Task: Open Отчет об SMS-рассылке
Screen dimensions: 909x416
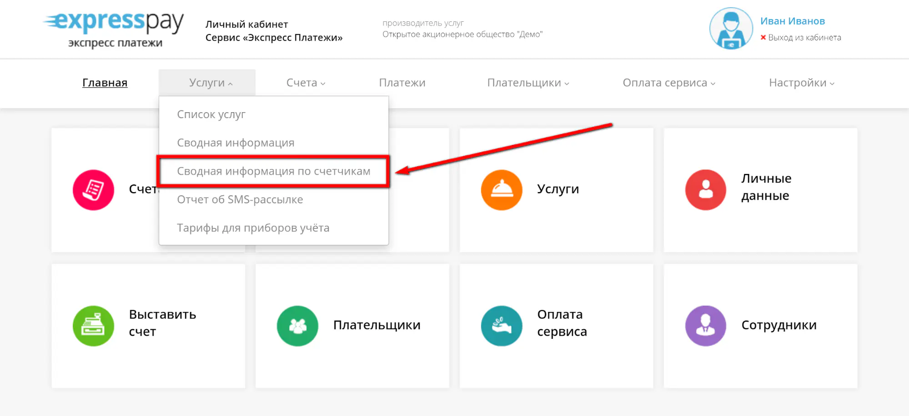Action: [x=240, y=199]
